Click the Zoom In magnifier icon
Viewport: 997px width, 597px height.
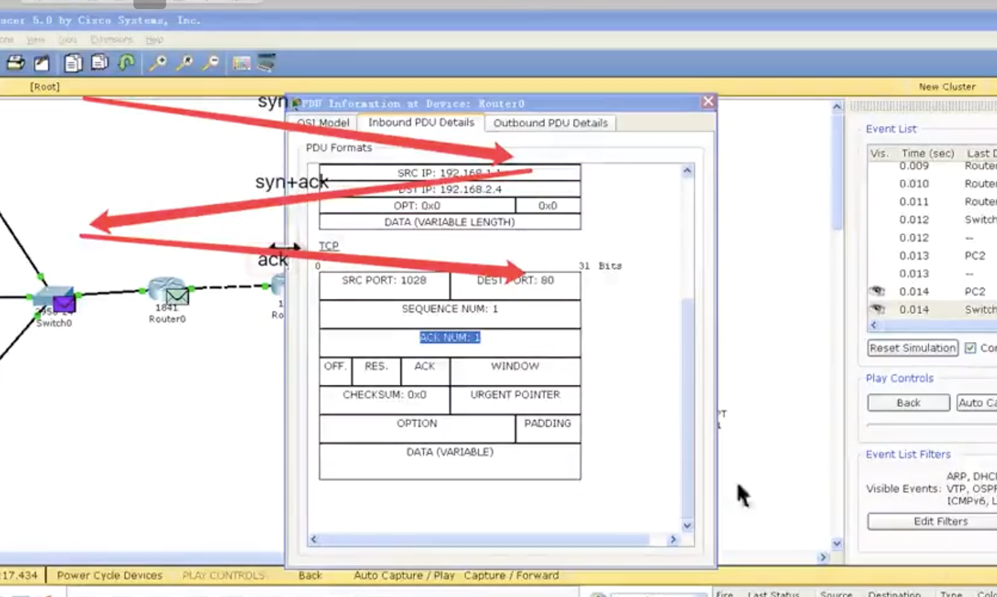pos(158,63)
